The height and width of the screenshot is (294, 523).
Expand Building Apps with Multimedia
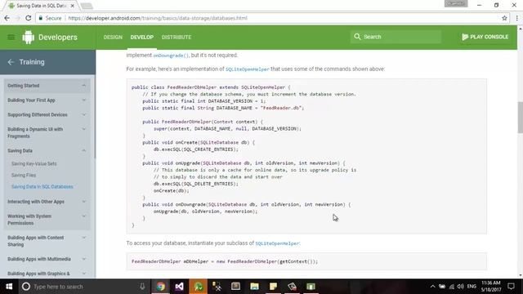point(47,259)
